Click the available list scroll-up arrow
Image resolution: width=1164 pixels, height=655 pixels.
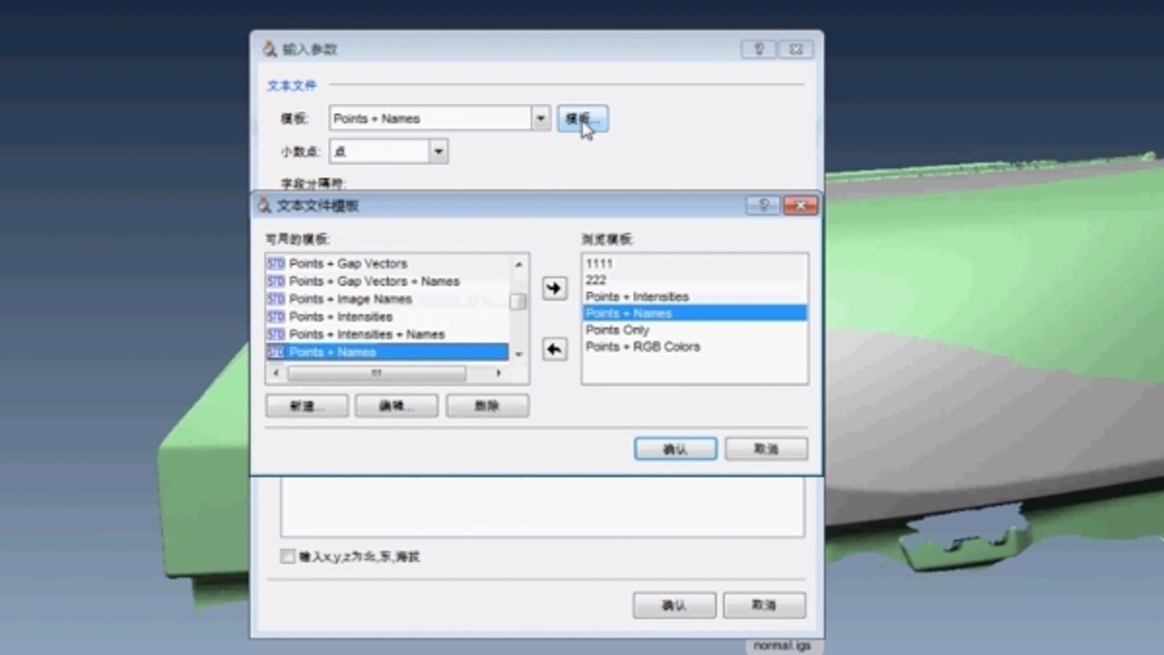(x=518, y=264)
